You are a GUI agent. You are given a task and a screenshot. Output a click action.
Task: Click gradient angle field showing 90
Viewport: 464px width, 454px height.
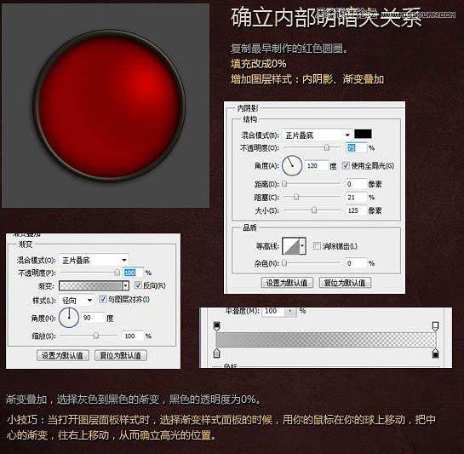(93, 318)
